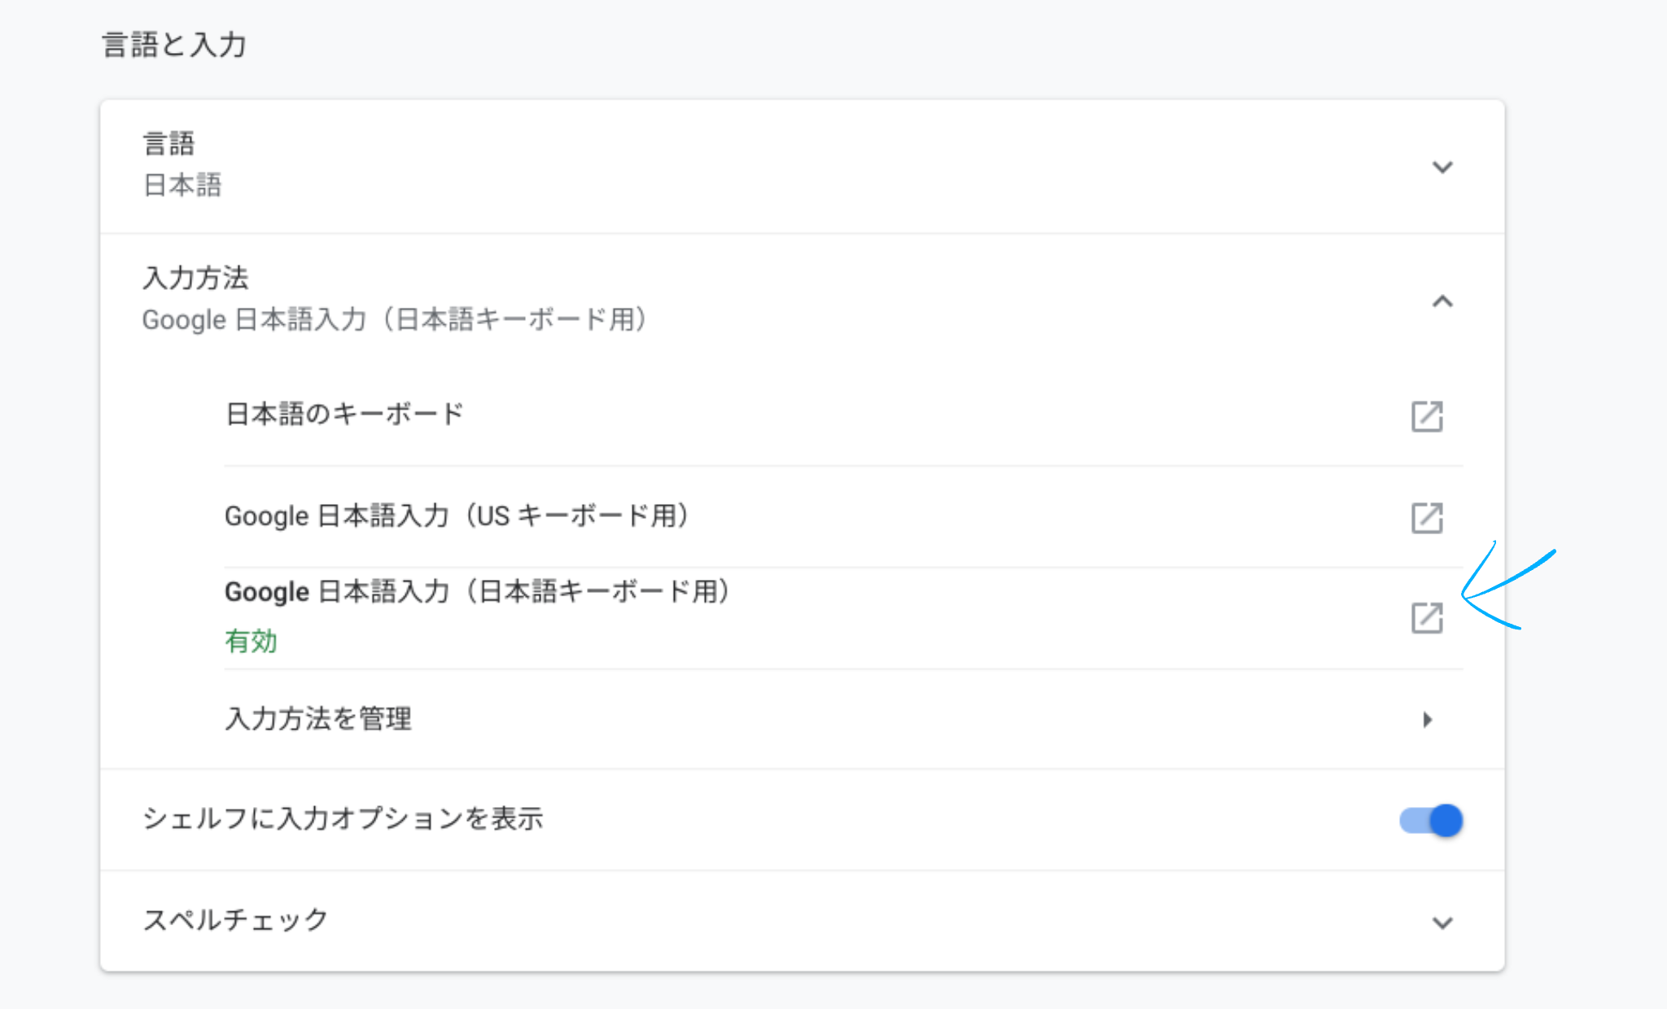Click the right arrow beside 入力方法を管理
1667x1009 pixels.
pyautogui.click(x=1429, y=718)
